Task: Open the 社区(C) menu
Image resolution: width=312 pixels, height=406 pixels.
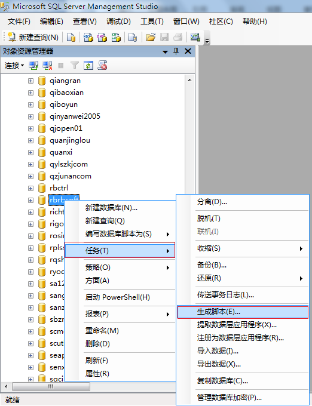Action: (x=221, y=21)
